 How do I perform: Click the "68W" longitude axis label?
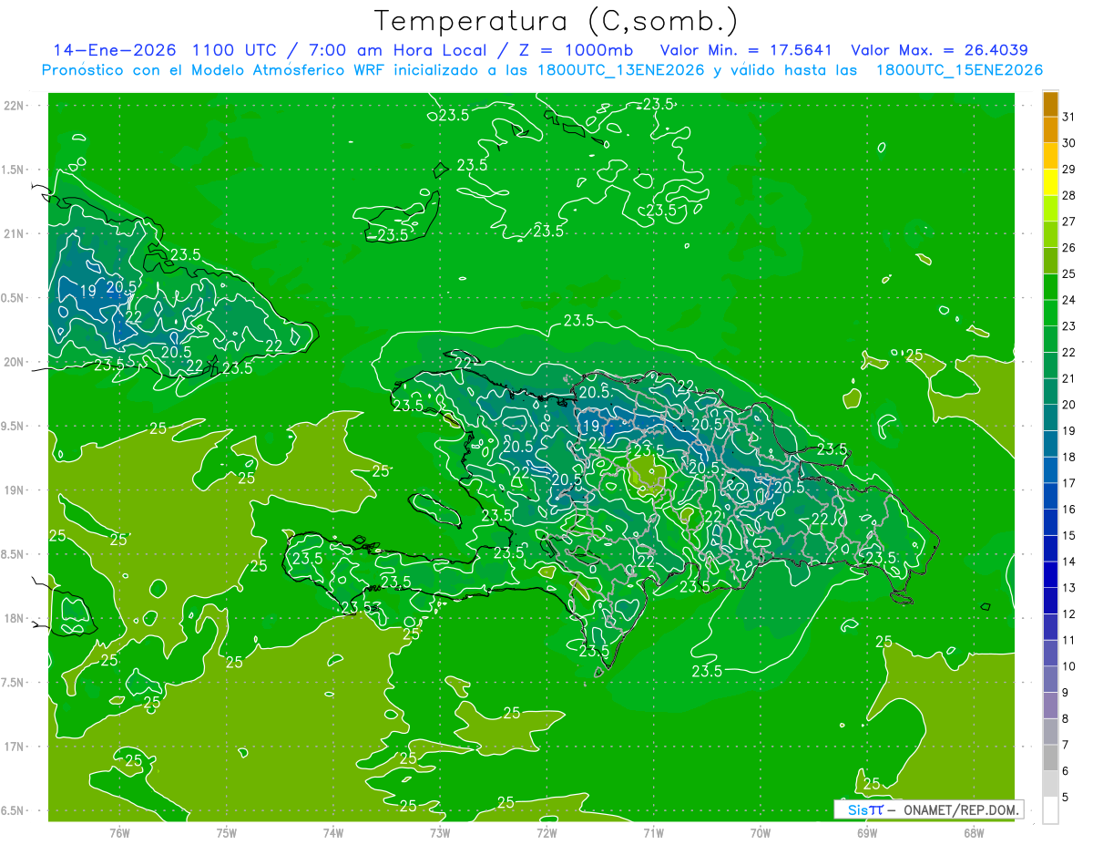[974, 833]
